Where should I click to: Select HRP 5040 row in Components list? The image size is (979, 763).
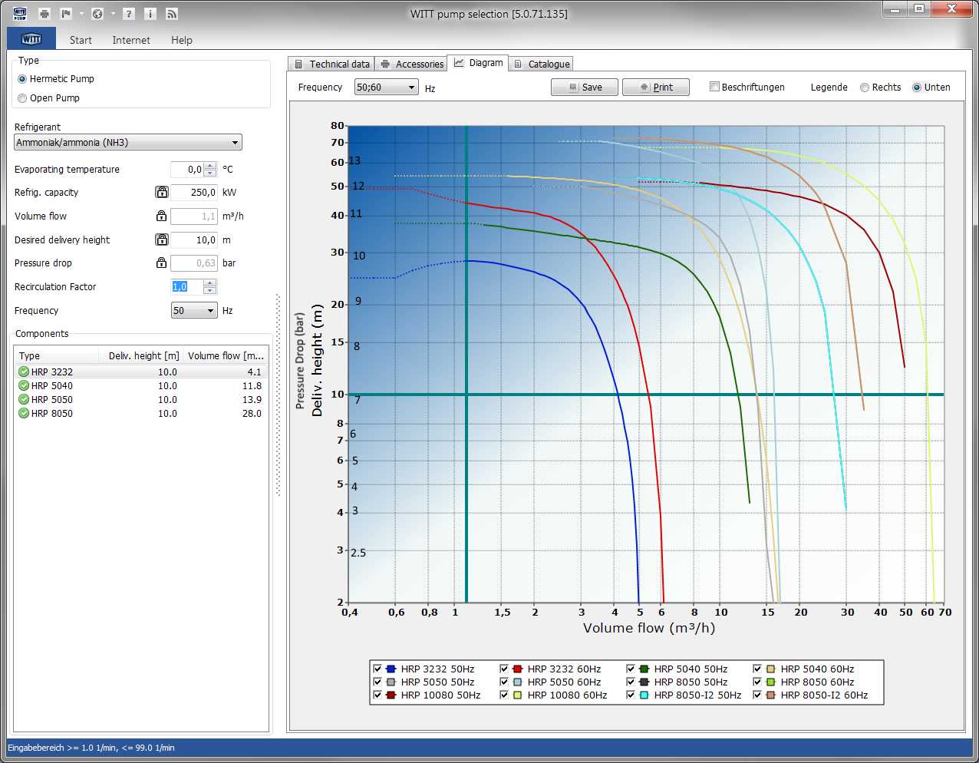[x=141, y=386]
